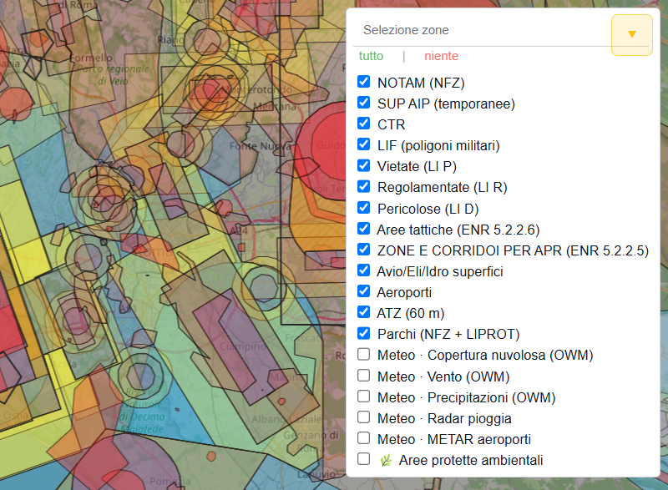Click niente to deselect all zones
The width and height of the screenshot is (668, 490).
tap(441, 56)
